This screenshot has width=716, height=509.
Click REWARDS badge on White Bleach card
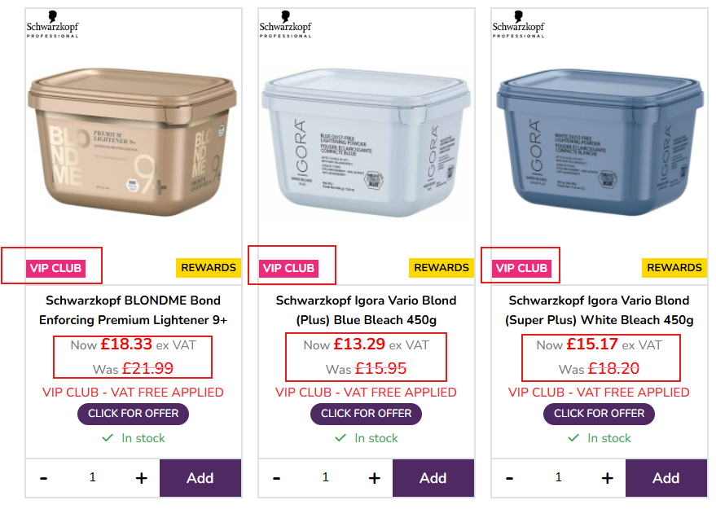[674, 268]
